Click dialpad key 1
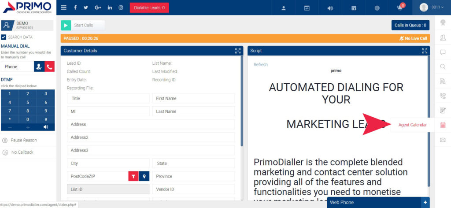The height and width of the screenshot is (208, 451). [x=10, y=94]
